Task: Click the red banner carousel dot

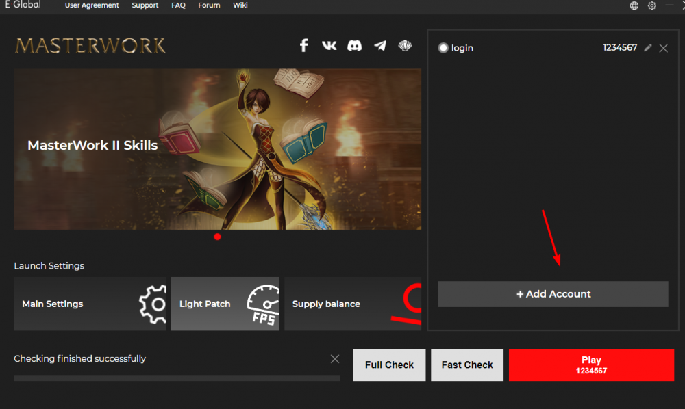Action: pos(217,237)
